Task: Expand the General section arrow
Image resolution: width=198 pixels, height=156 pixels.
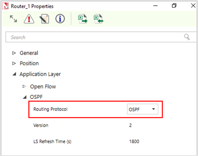Action: 14,53
